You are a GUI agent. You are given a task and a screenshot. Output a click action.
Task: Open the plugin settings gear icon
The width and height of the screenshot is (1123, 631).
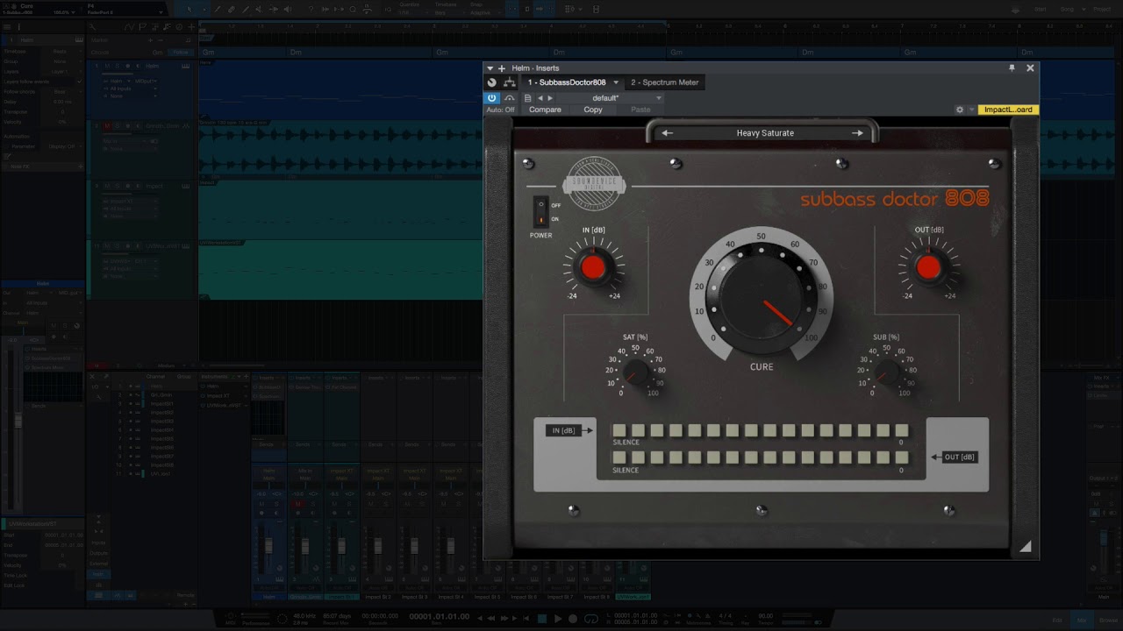pos(960,110)
